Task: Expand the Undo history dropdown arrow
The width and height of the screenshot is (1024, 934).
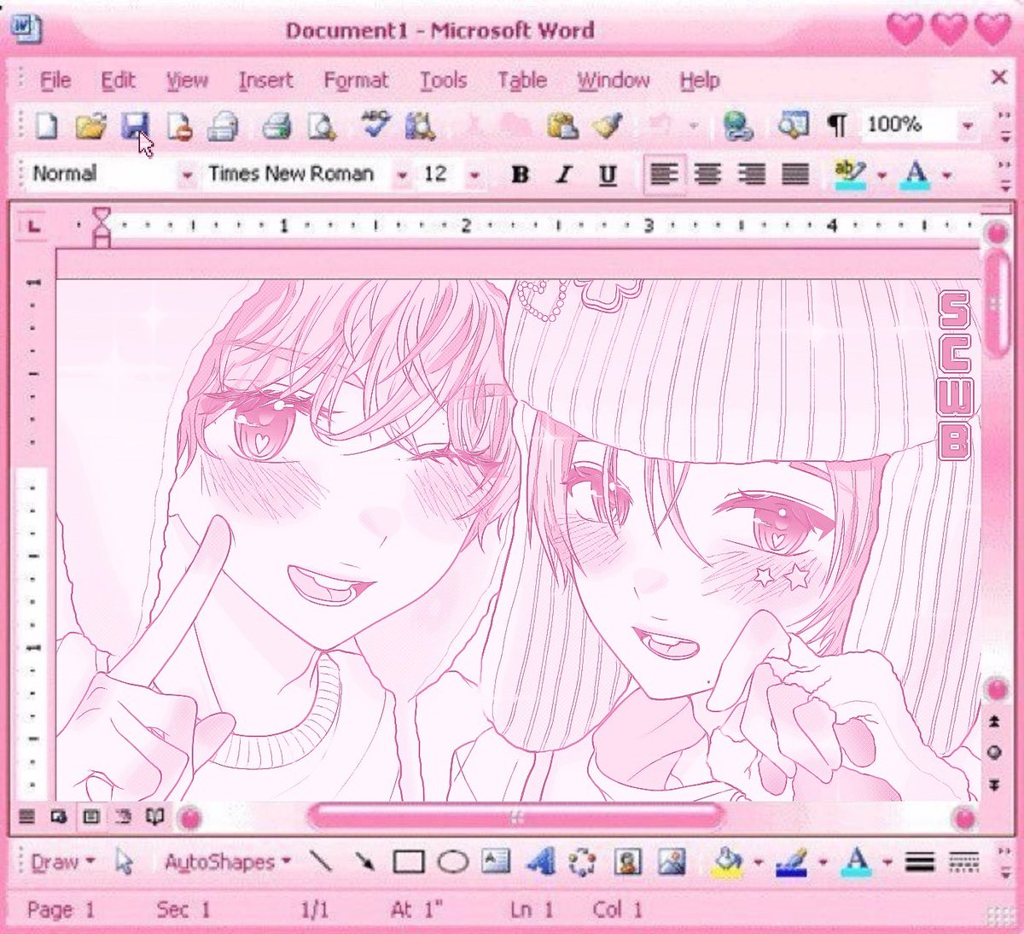Action: [x=694, y=127]
